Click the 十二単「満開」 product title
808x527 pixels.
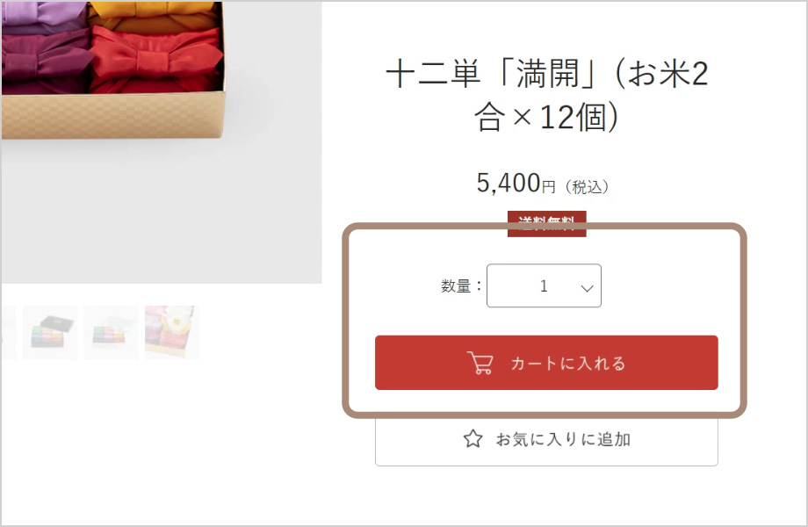547,96
